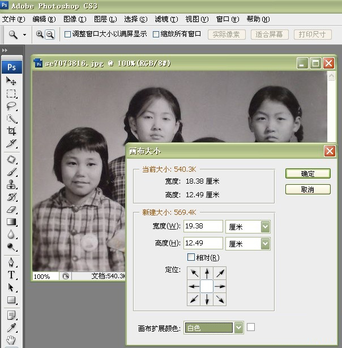342x348 pixels.
Task: Select the Eraser tool
Action: (x=11, y=209)
